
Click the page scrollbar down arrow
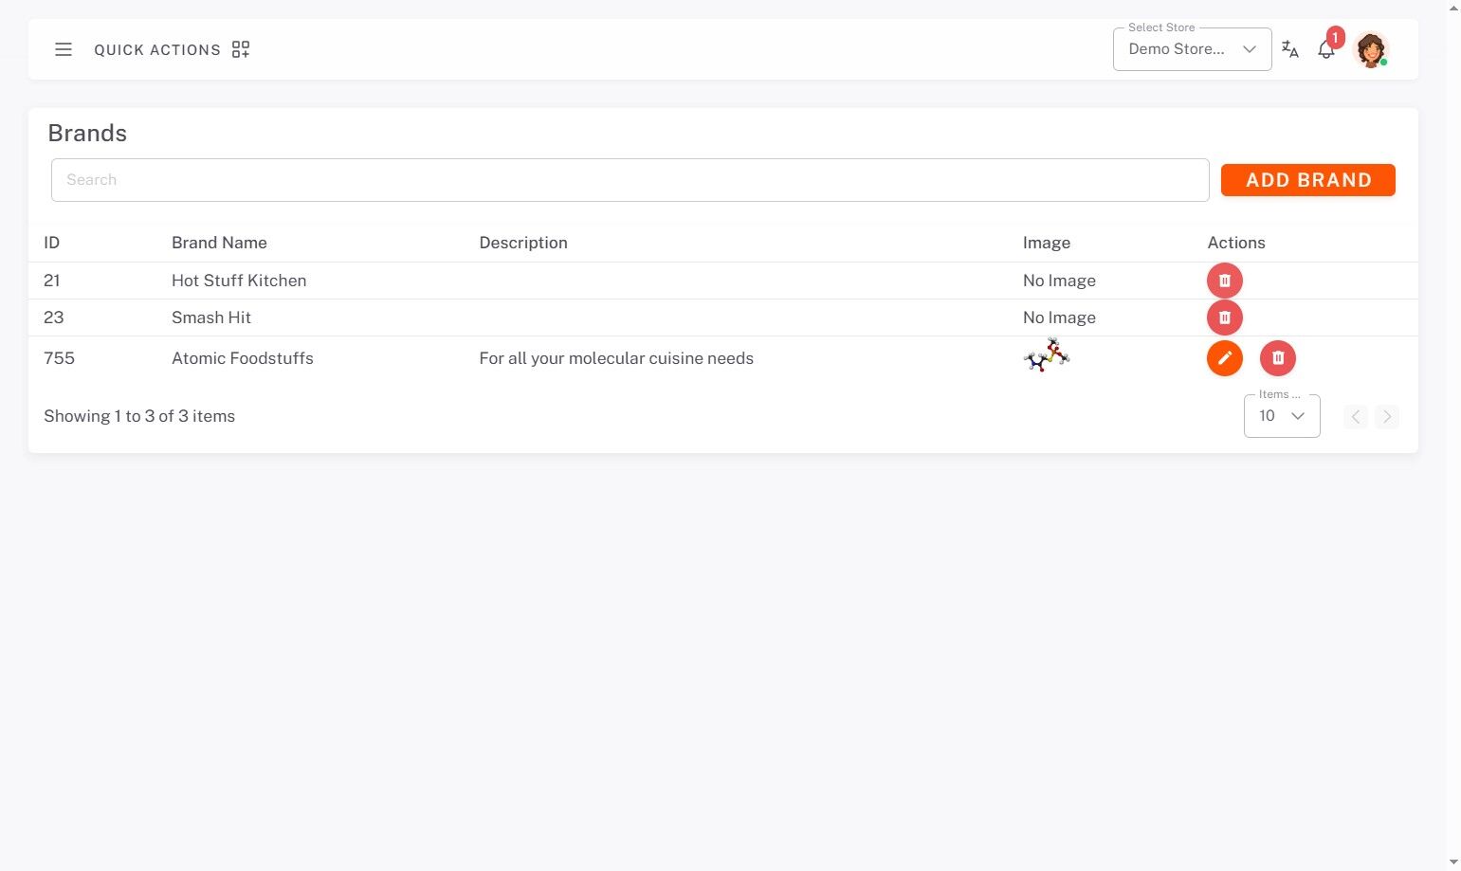point(1453,862)
